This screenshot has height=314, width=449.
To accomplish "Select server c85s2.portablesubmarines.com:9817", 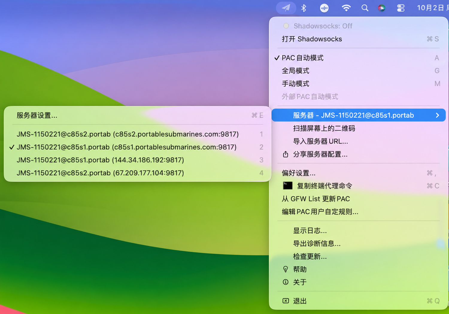I will point(138,134).
